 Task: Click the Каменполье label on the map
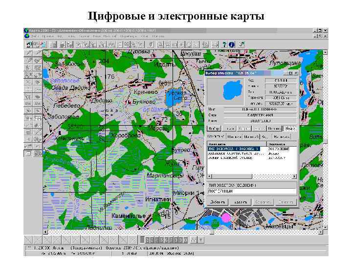coord(129,216)
